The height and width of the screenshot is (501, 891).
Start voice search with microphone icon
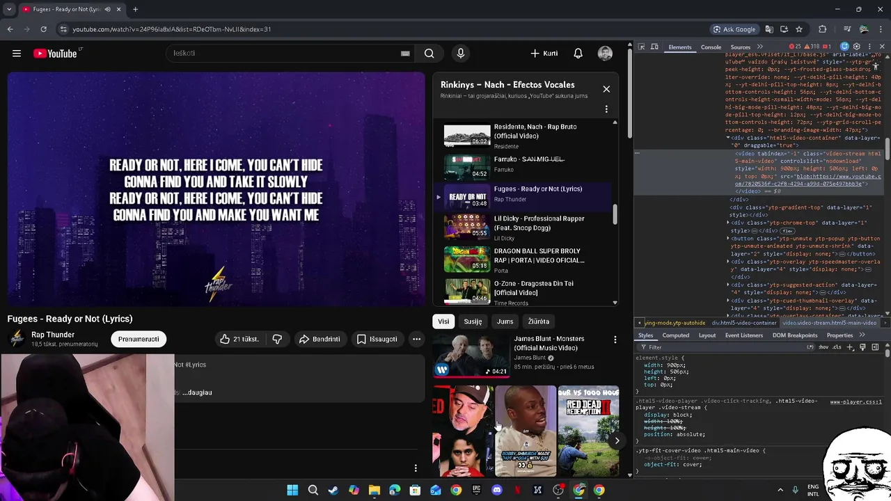(x=460, y=54)
